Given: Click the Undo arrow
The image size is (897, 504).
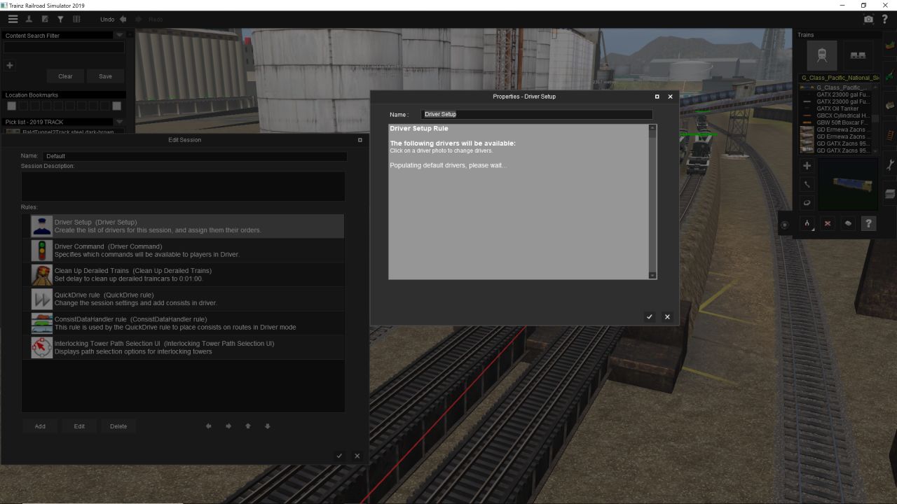Looking at the screenshot, I should pyautogui.click(x=123, y=20).
